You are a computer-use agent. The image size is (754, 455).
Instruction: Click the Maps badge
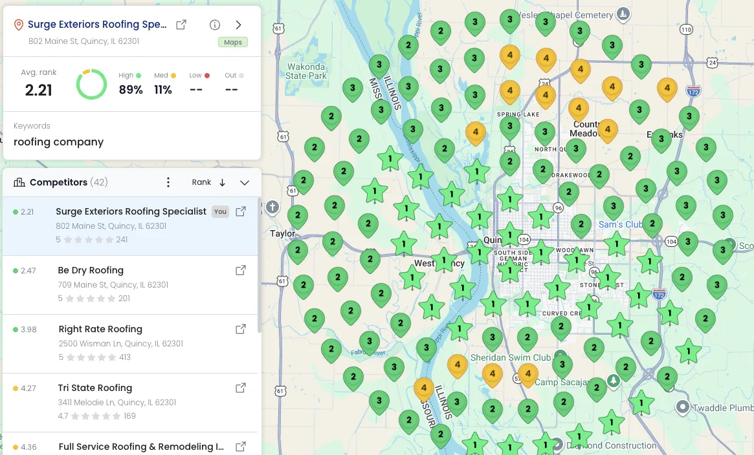pyautogui.click(x=233, y=42)
